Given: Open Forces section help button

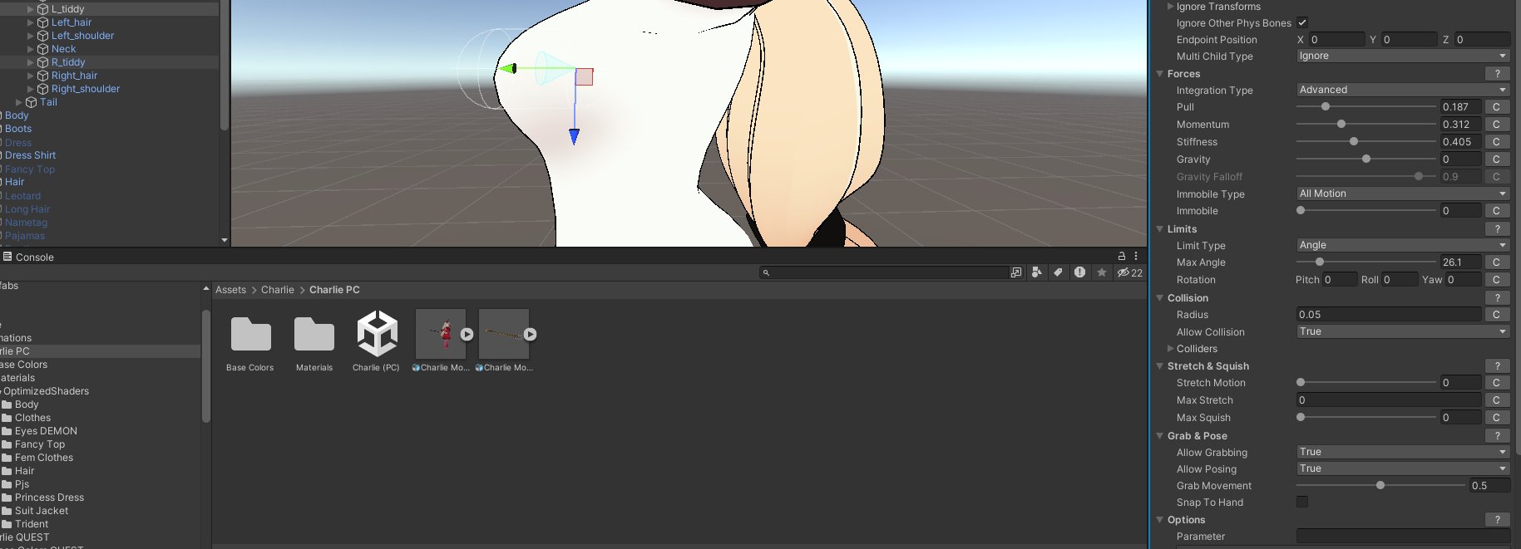Looking at the screenshot, I should 1497,74.
